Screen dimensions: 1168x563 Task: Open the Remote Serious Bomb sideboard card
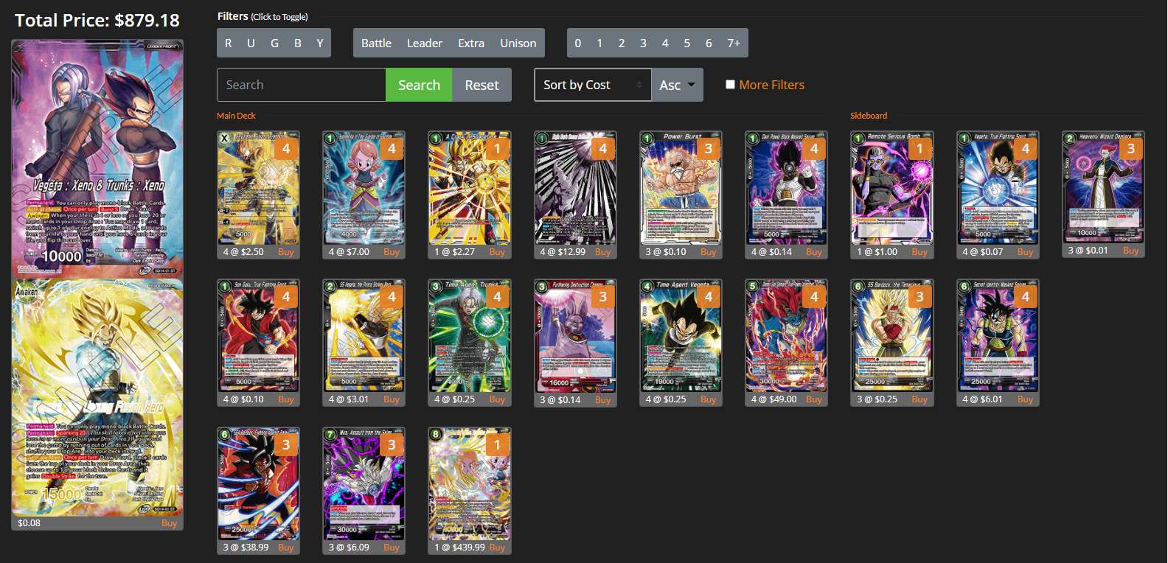pos(891,188)
